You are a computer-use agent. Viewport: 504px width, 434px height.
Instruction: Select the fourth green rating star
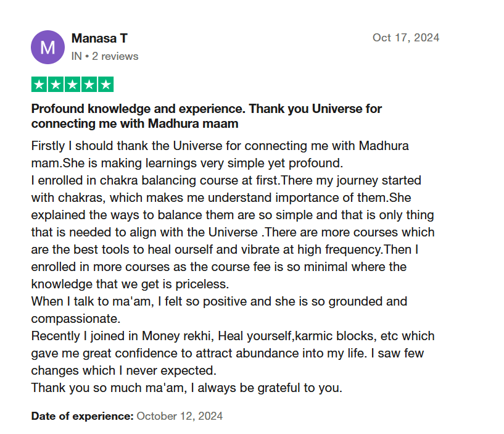point(89,85)
